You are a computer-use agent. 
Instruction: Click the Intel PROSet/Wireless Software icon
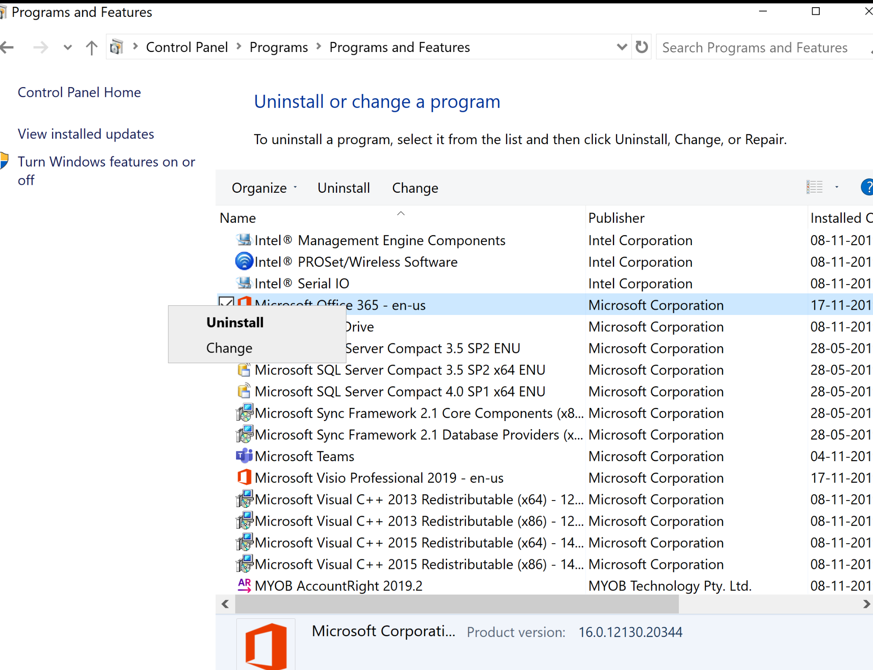pyautogui.click(x=244, y=262)
